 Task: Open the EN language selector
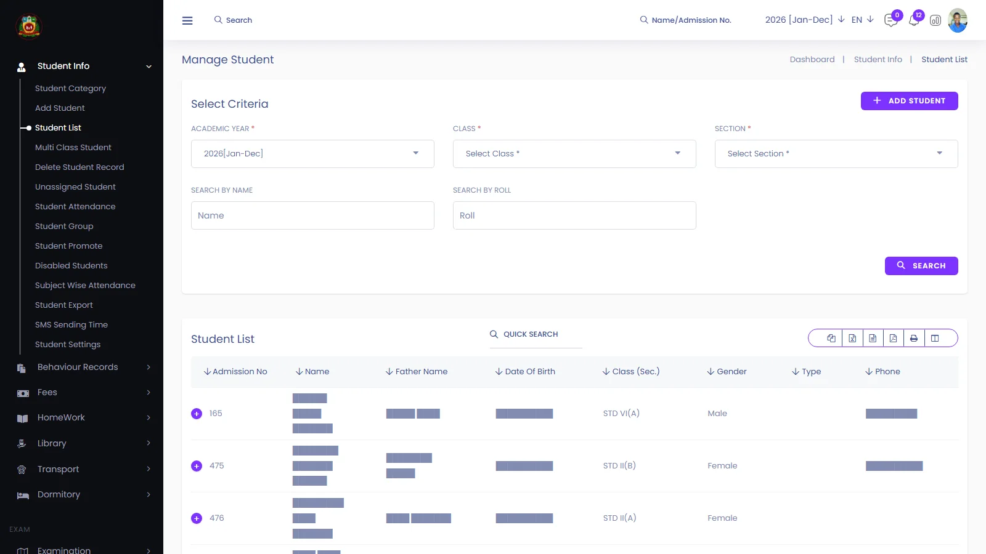click(863, 20)
